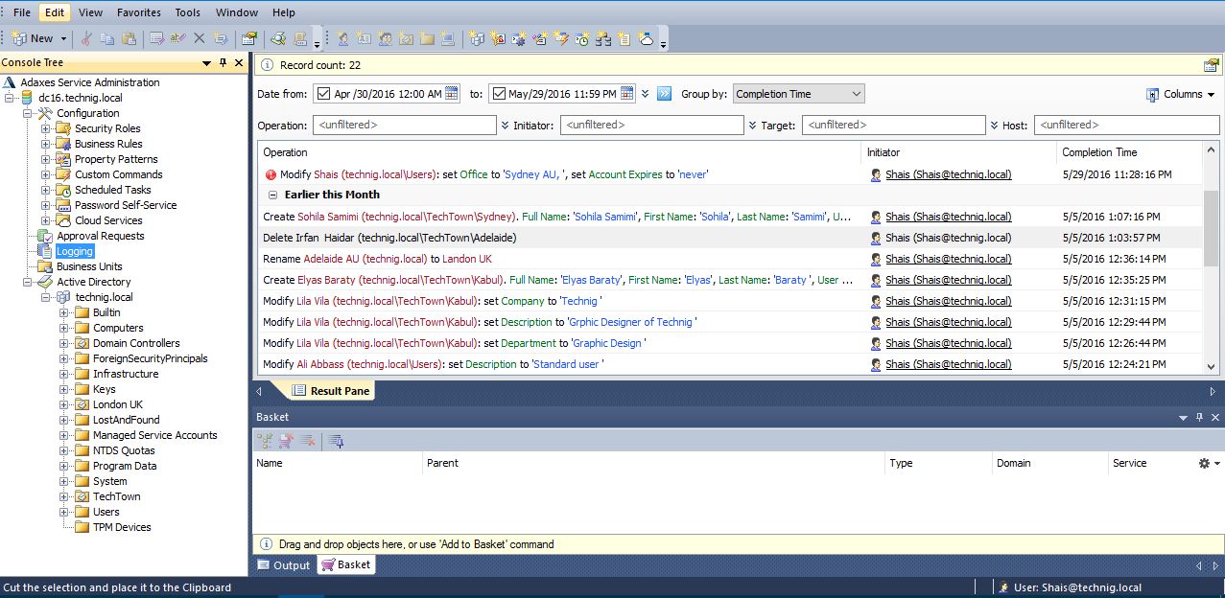Open Shais initiator link on Rename Adelaide AU row

tap(948, 259)
